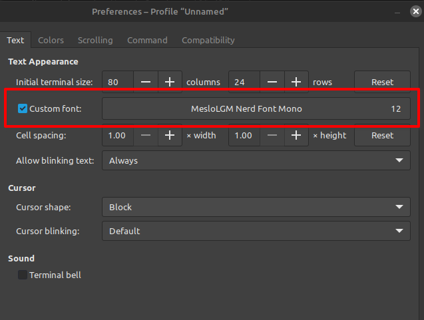The image size is (424, 320).
Task: Increase cell spacing width with plus
Action: tap(170, 135)
